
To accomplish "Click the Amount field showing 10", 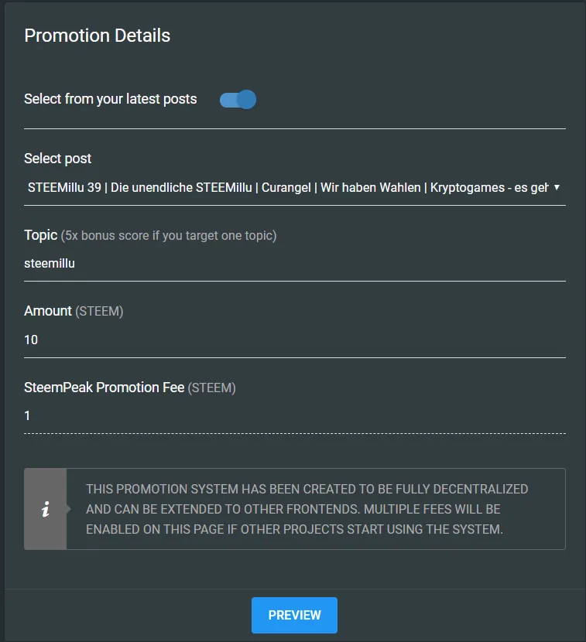I will click(x=295, y=340).
